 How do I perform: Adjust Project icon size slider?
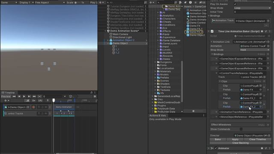click(193, 111)
